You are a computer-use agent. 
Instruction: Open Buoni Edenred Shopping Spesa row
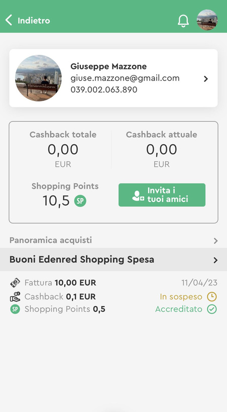[113, 259]
